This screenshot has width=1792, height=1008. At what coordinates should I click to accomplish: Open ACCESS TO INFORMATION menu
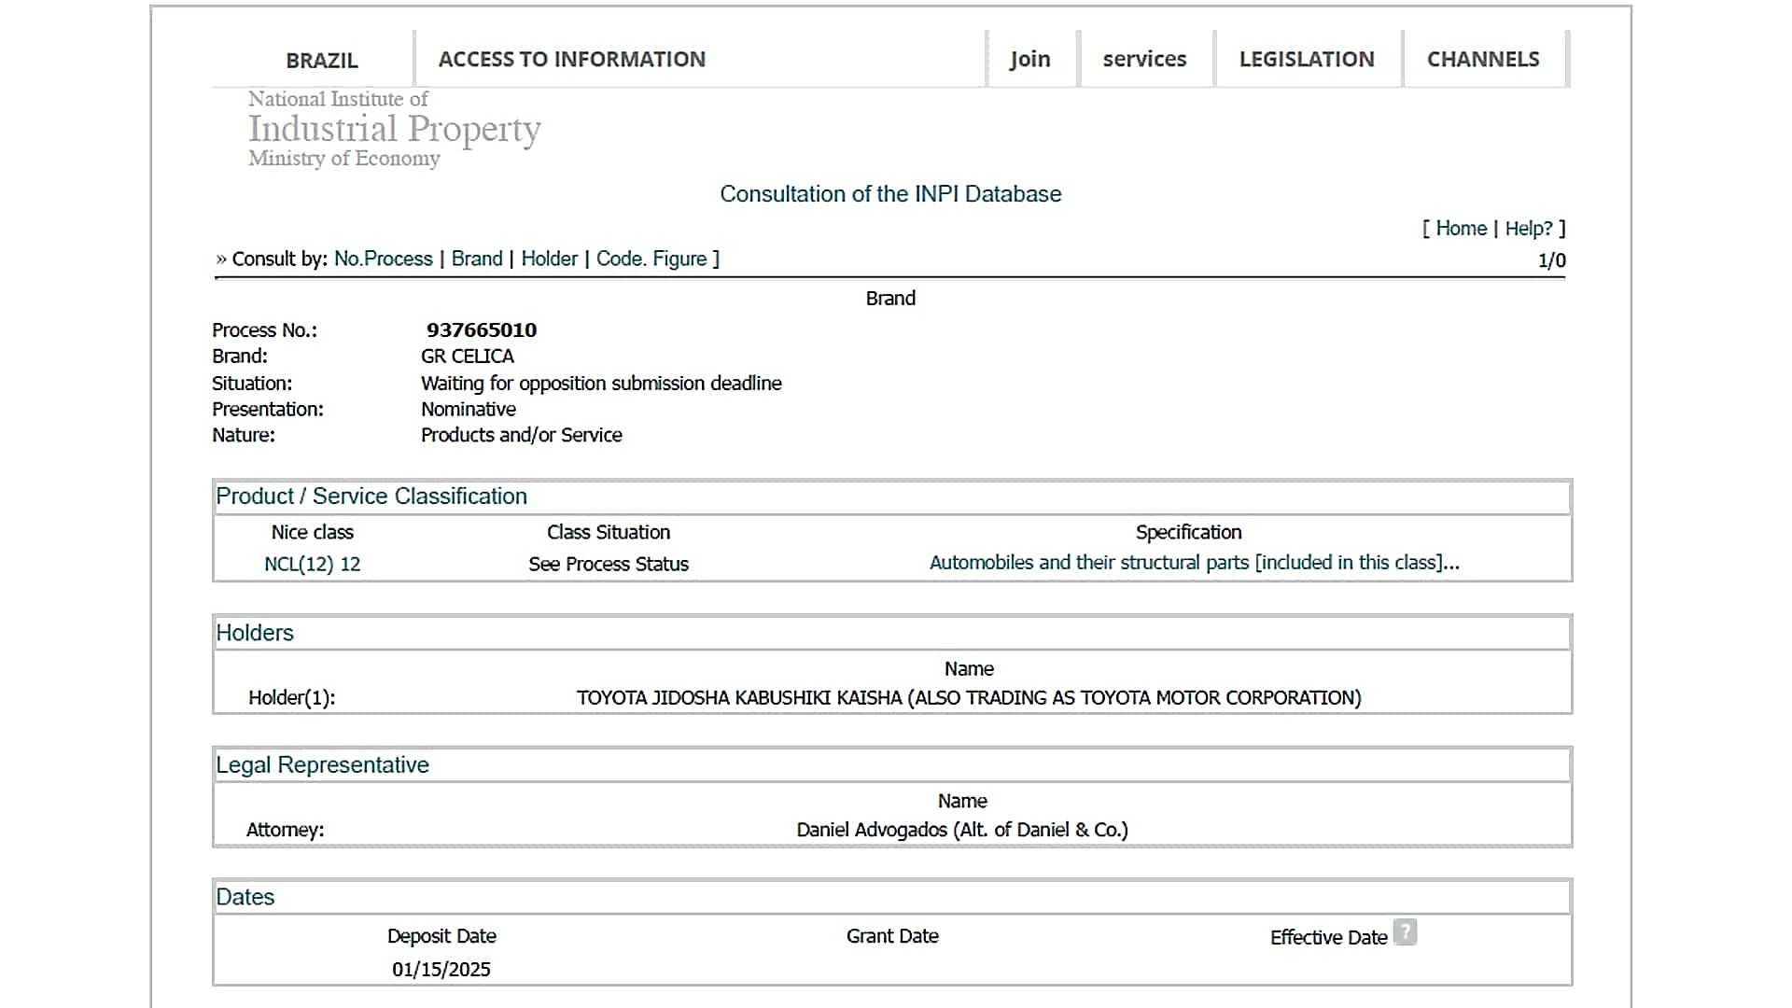tap(571, 59)
